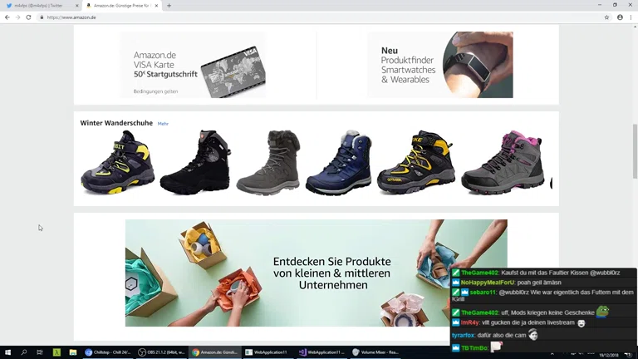Open the small and medium businesses banner

[x=317, y=273]
